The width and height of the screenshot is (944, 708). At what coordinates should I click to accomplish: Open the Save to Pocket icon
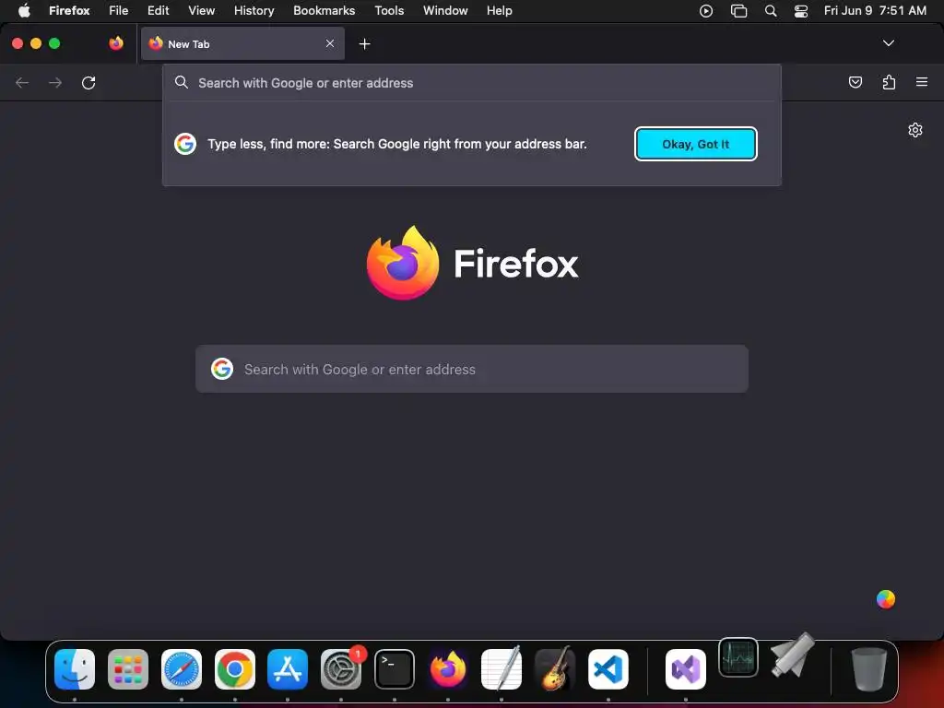tap(855, 82)
